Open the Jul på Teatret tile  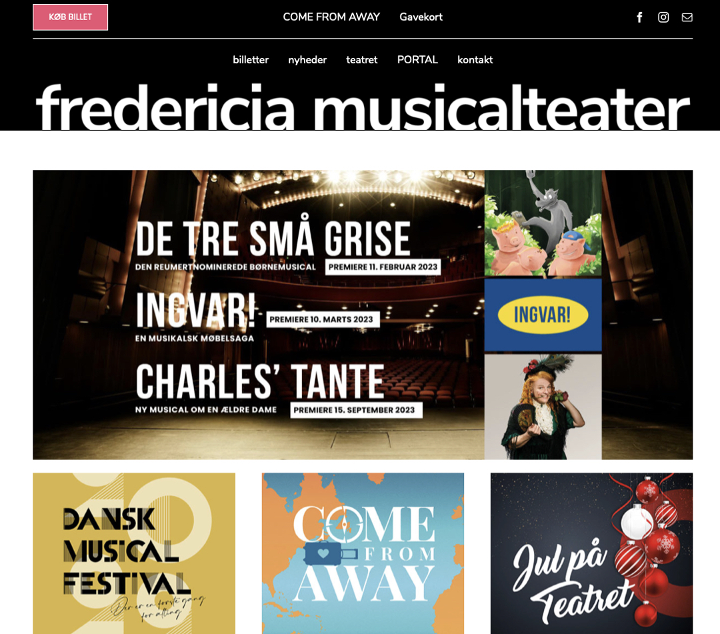click(x=591, y=553)
